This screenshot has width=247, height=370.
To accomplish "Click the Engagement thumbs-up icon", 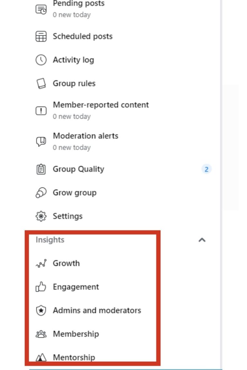I will [41, 287].
